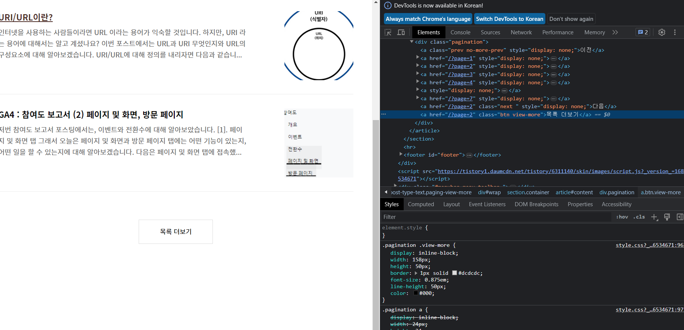
Task: Open the Event Listeners pane tab
Action: coord(487,204)
